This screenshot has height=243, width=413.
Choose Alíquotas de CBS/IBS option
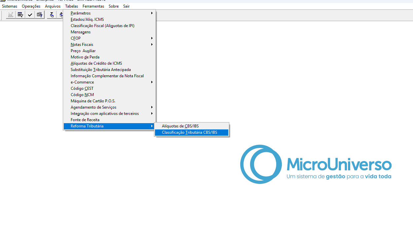[x=180, y=126]
